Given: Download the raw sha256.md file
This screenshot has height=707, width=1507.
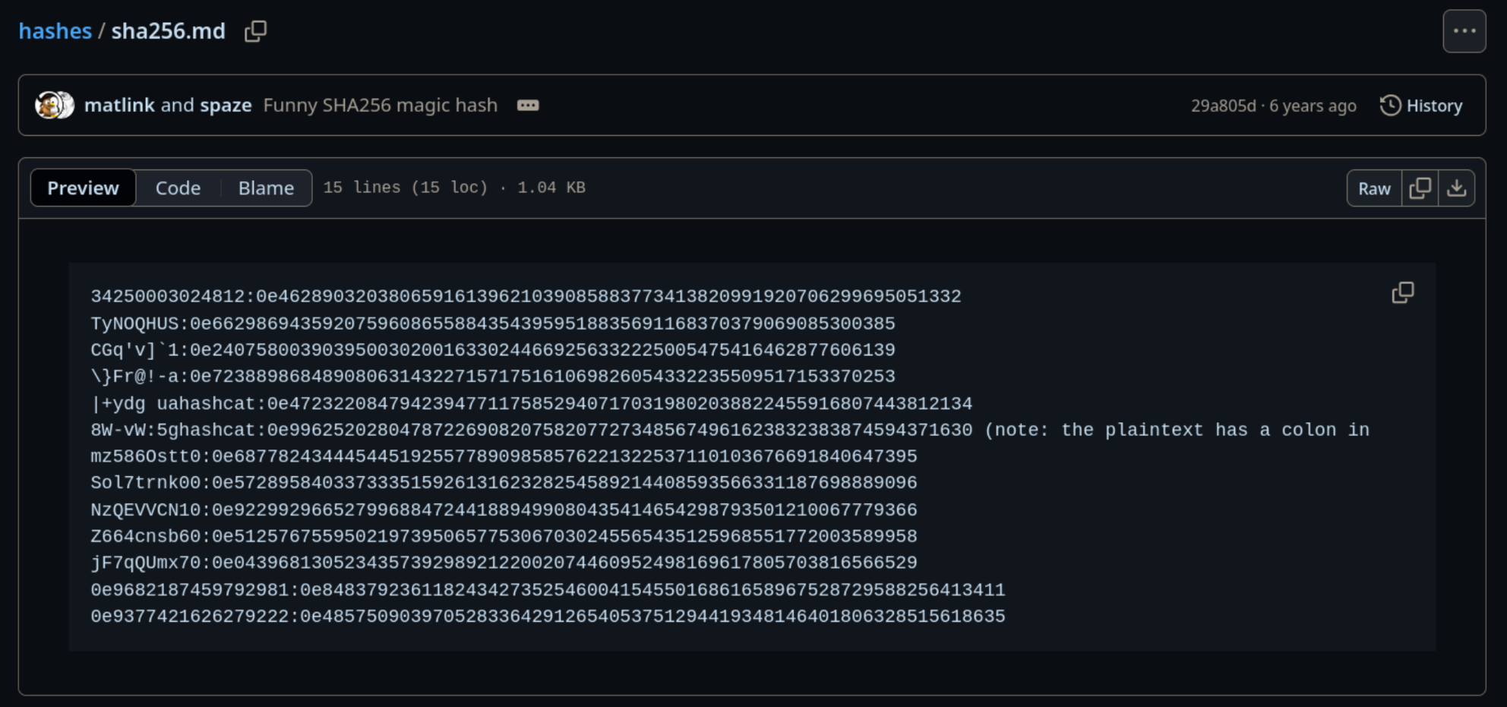Looking at the screenshot, I should point(1456,188).
